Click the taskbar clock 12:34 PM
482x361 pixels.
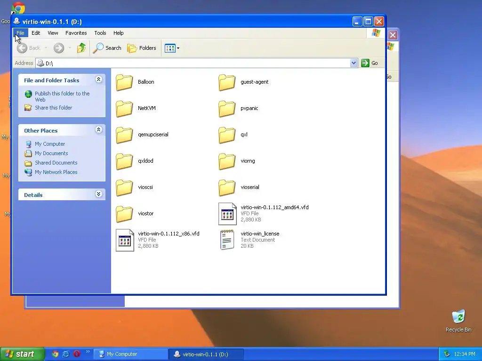(x=465, y=354)
